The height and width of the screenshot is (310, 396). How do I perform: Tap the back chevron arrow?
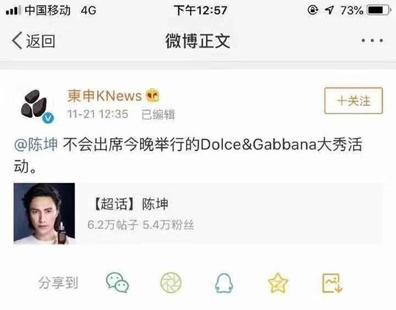point(17,40)
